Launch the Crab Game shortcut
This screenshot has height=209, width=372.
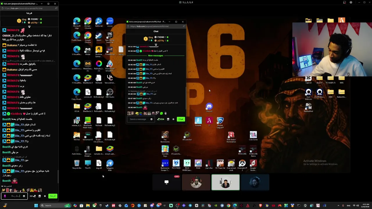tap(253, 136)
